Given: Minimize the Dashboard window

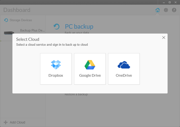Looking at the screenshot, I should point(164,2).
